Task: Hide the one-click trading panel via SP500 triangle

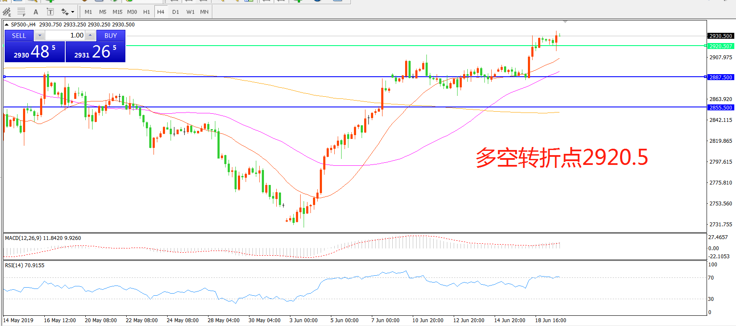Action: click(x=7, y=25)
